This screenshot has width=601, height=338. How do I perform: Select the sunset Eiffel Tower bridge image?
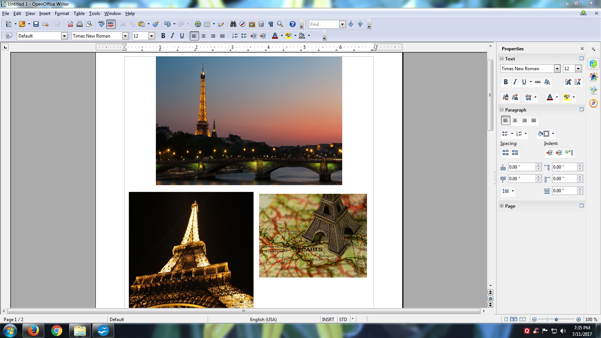point(249,121)
